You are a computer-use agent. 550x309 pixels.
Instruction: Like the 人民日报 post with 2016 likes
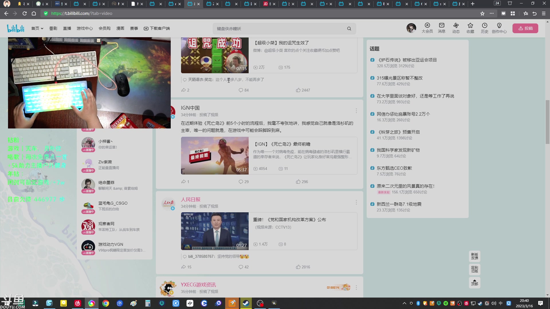tap(303, 267)
